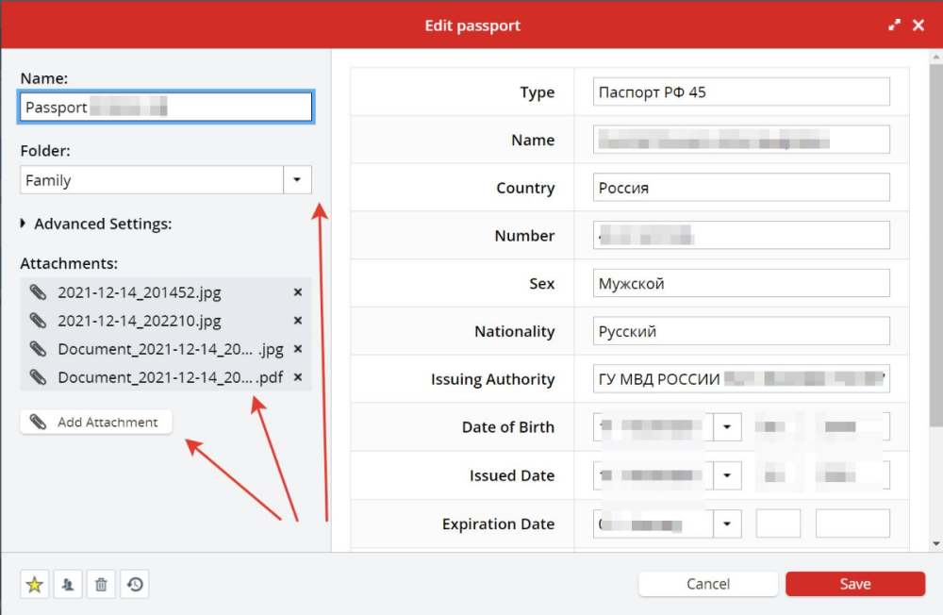Click the Sex field showing Мужской

pos(741,283)
